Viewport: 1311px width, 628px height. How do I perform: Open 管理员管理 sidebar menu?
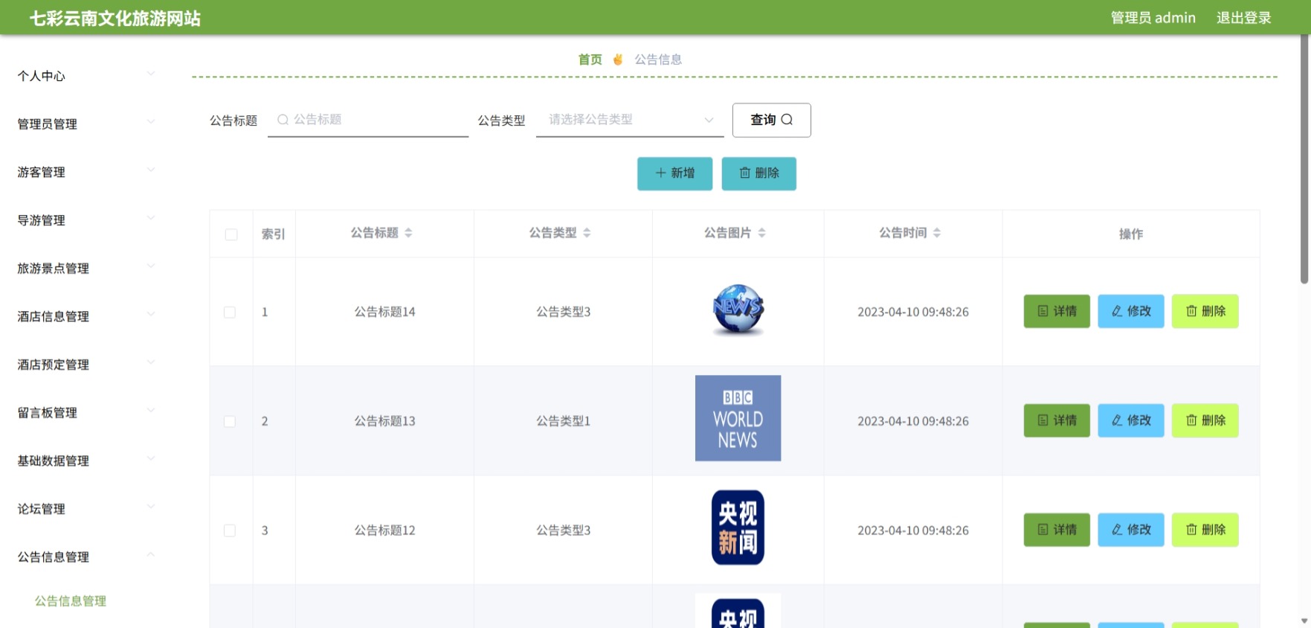coord(87,124)
